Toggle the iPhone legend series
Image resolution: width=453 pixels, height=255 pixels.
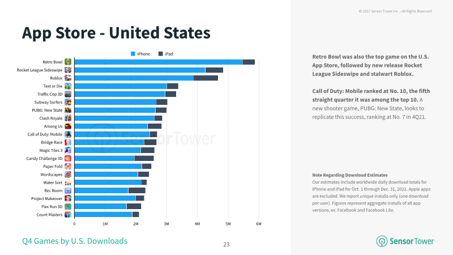tap(140, 54)
